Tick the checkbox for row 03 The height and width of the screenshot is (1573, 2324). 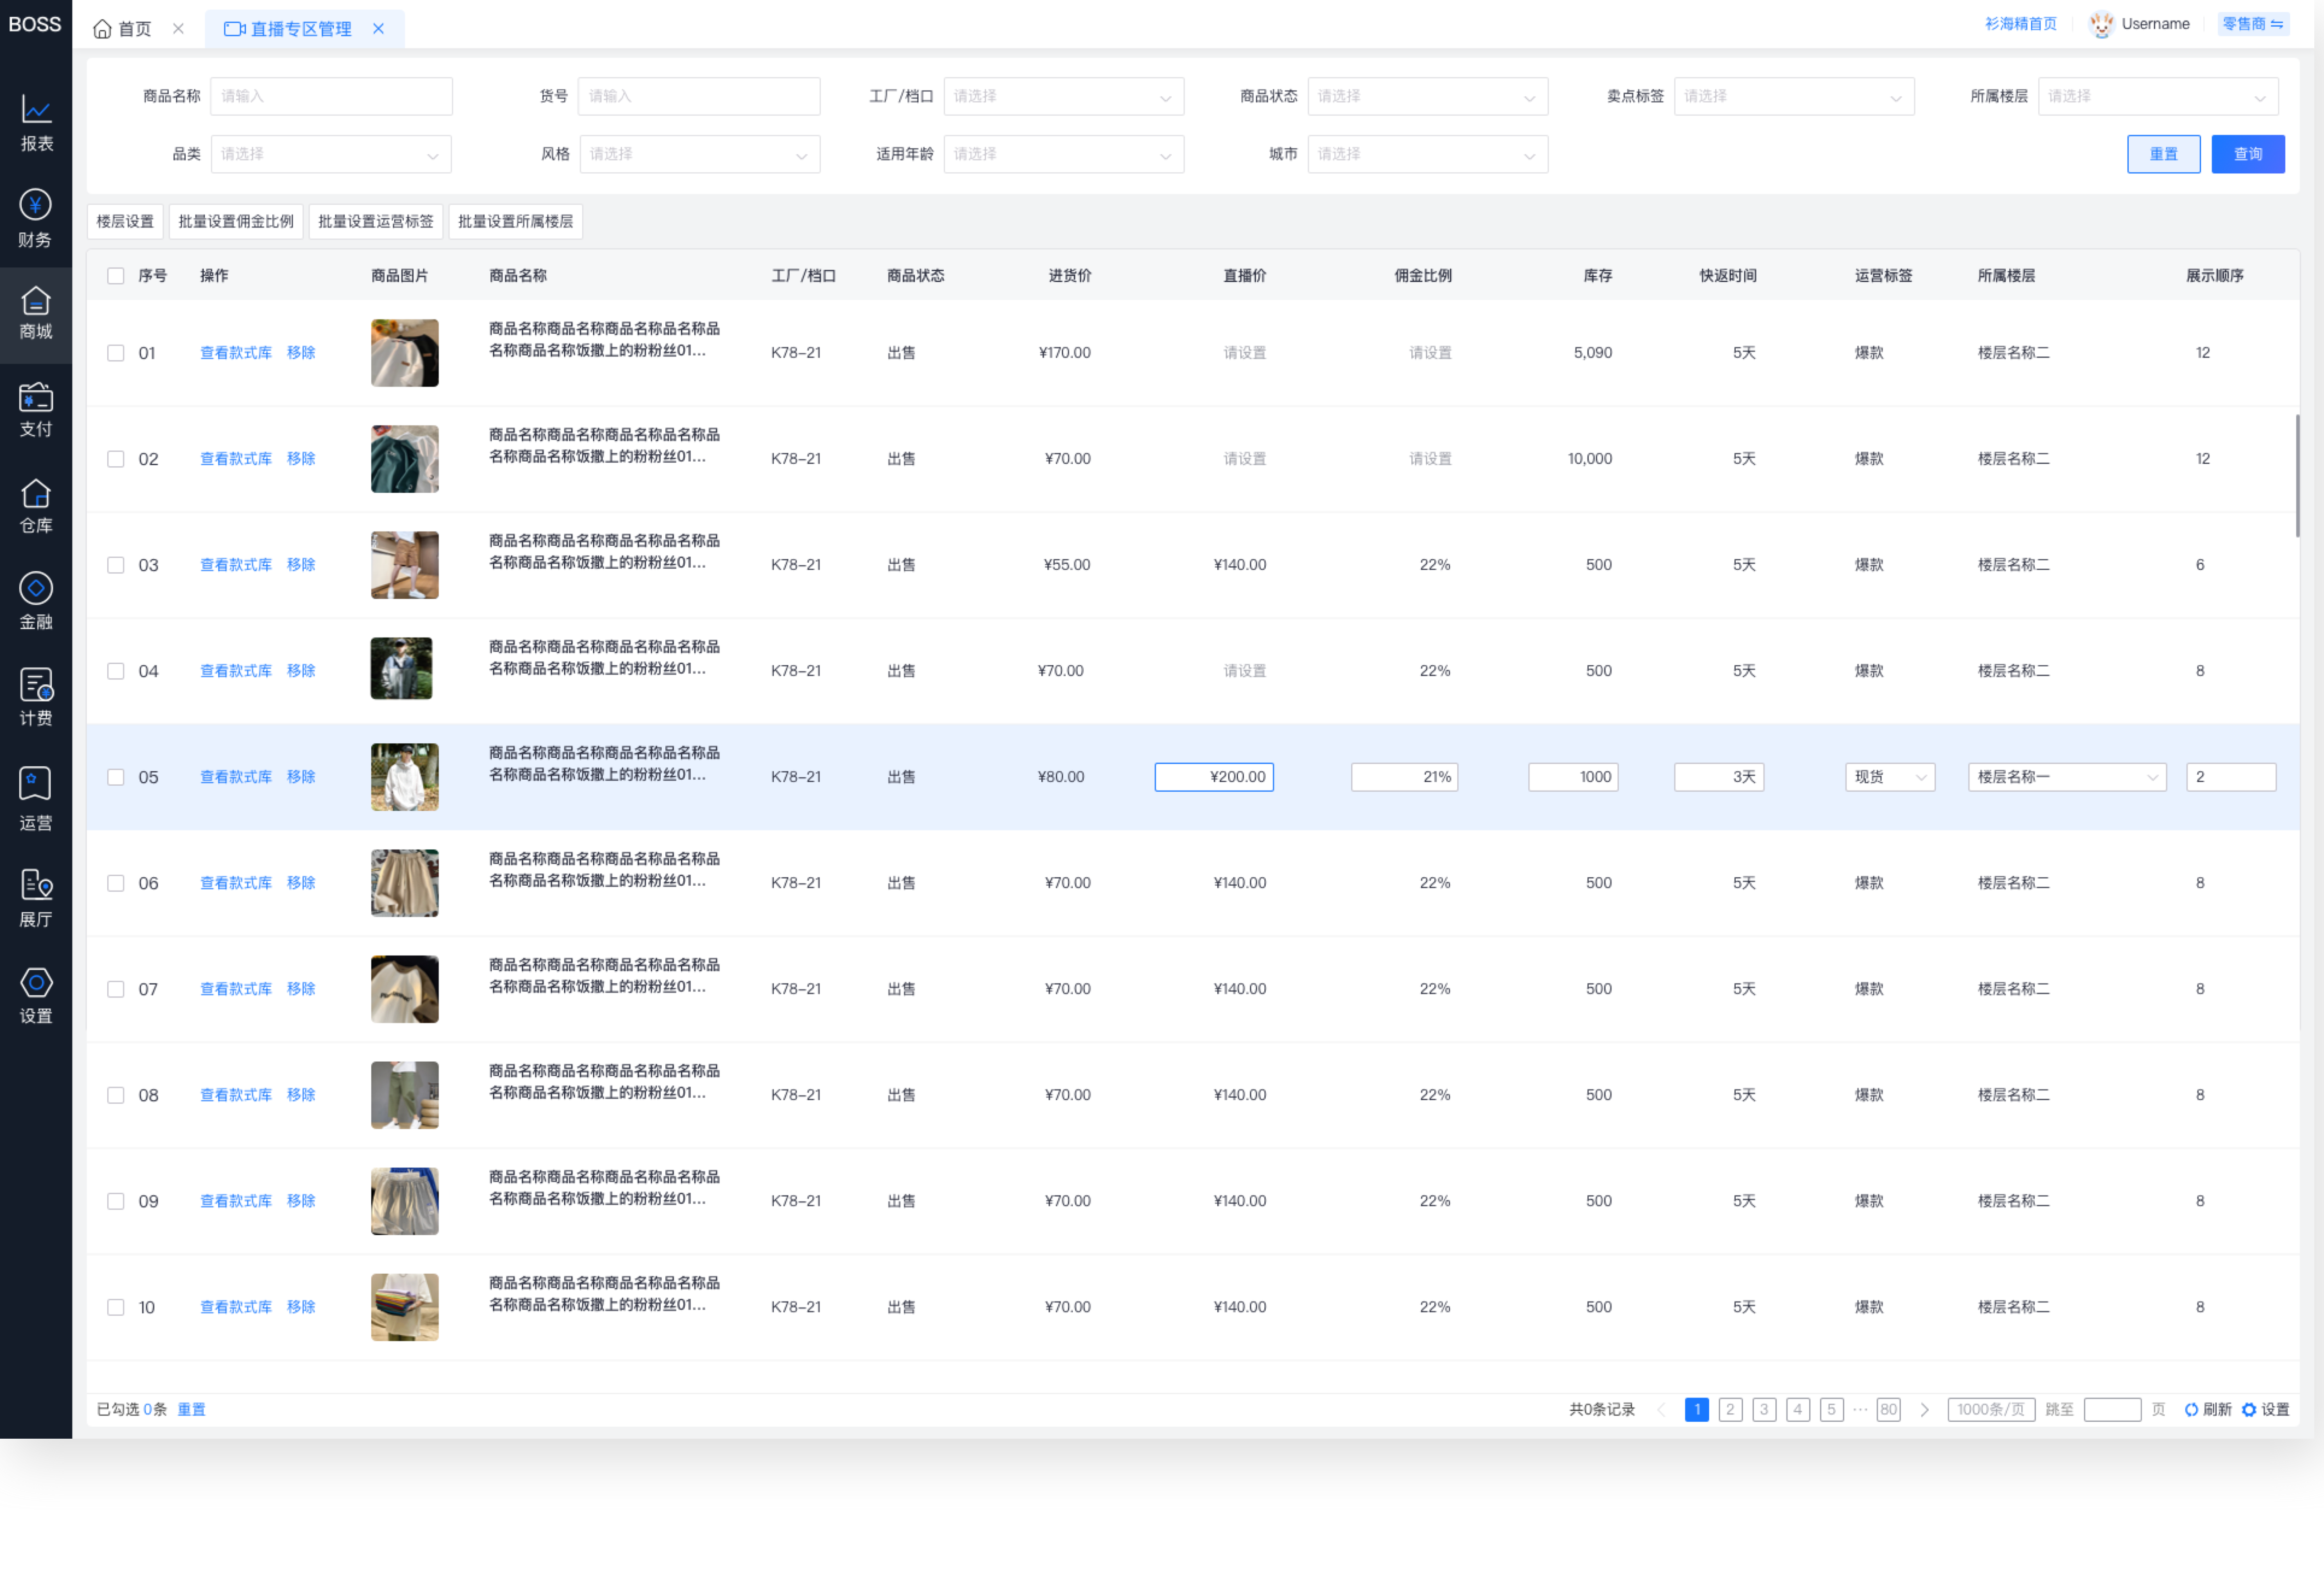pyautogui.click(x=116, y=565)
